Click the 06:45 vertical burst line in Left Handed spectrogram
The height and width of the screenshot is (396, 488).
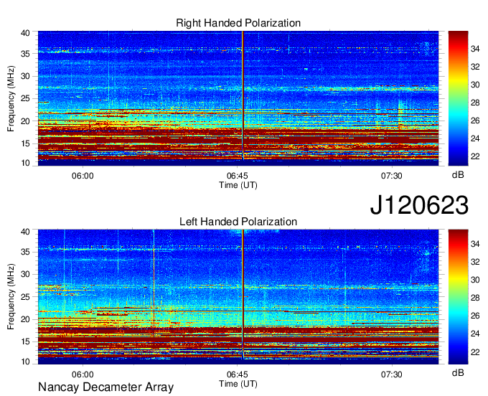pyautogui.click(x=243, y=294)
